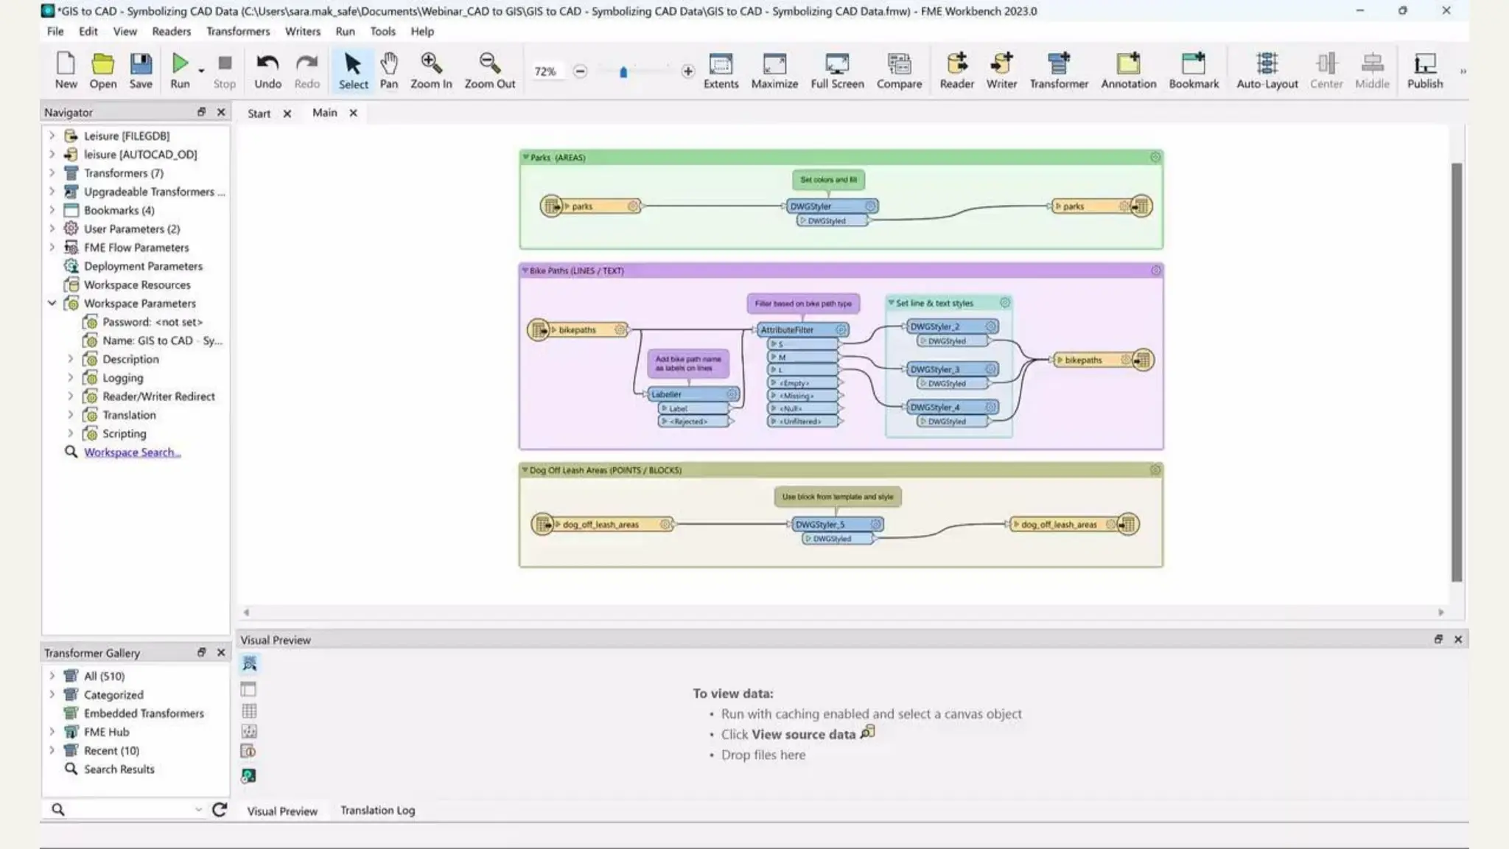Click the Auto-Layout toolbar icon
1509x849 pixels.
tap(1267, 64)
